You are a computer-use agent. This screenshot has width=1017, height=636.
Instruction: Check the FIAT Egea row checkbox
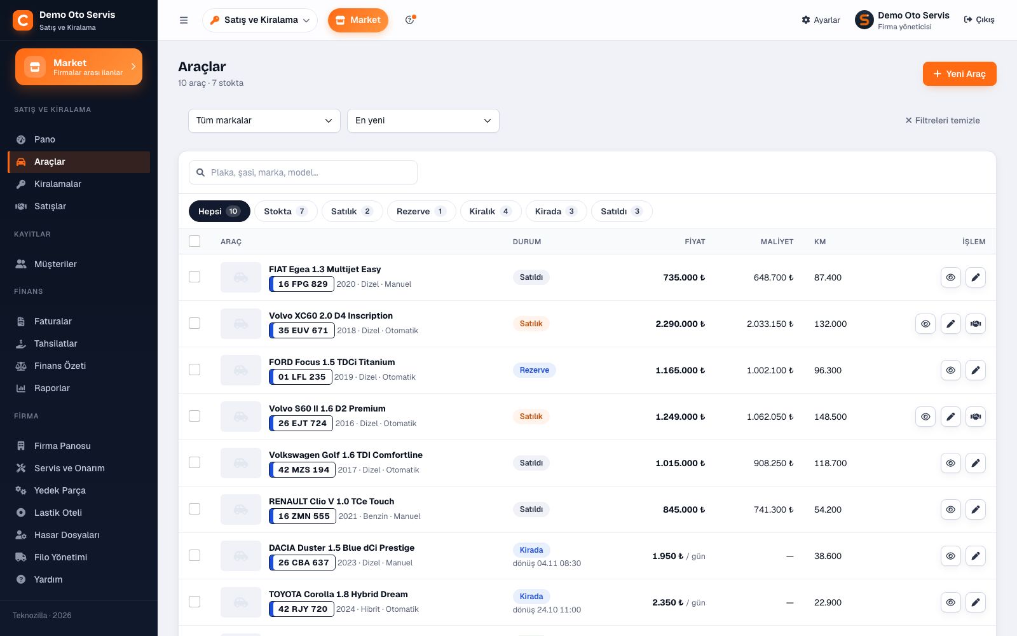point(195,277)
